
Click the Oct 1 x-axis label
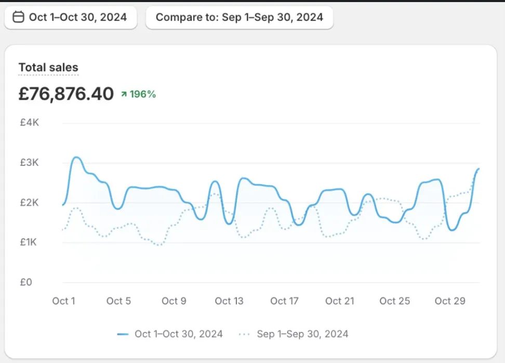(x=63, y=301)
